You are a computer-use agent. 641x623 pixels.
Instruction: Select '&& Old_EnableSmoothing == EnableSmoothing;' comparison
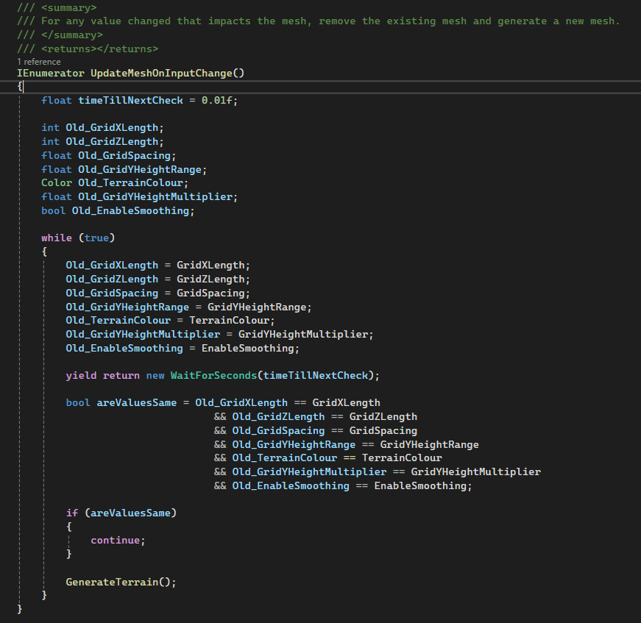[x=343, y=485]
